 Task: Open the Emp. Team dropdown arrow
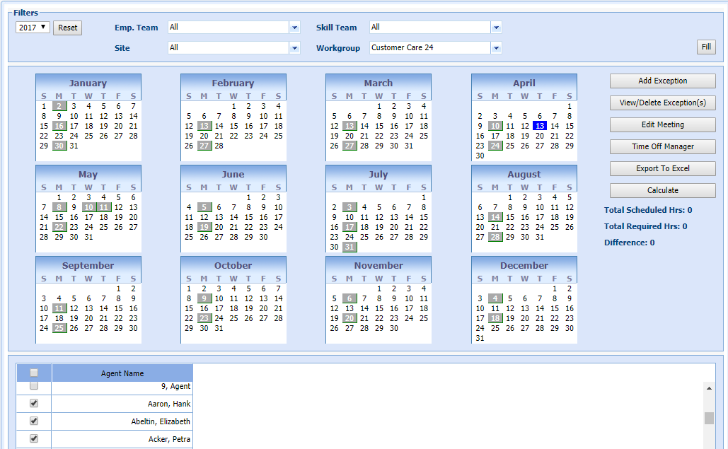[294, 28]
